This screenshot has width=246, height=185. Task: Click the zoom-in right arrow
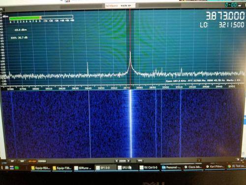tap(129, 161)
